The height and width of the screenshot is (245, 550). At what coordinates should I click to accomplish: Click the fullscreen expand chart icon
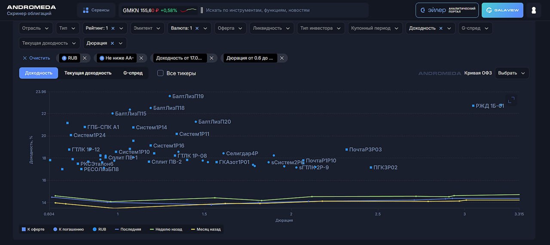(511, 100)
